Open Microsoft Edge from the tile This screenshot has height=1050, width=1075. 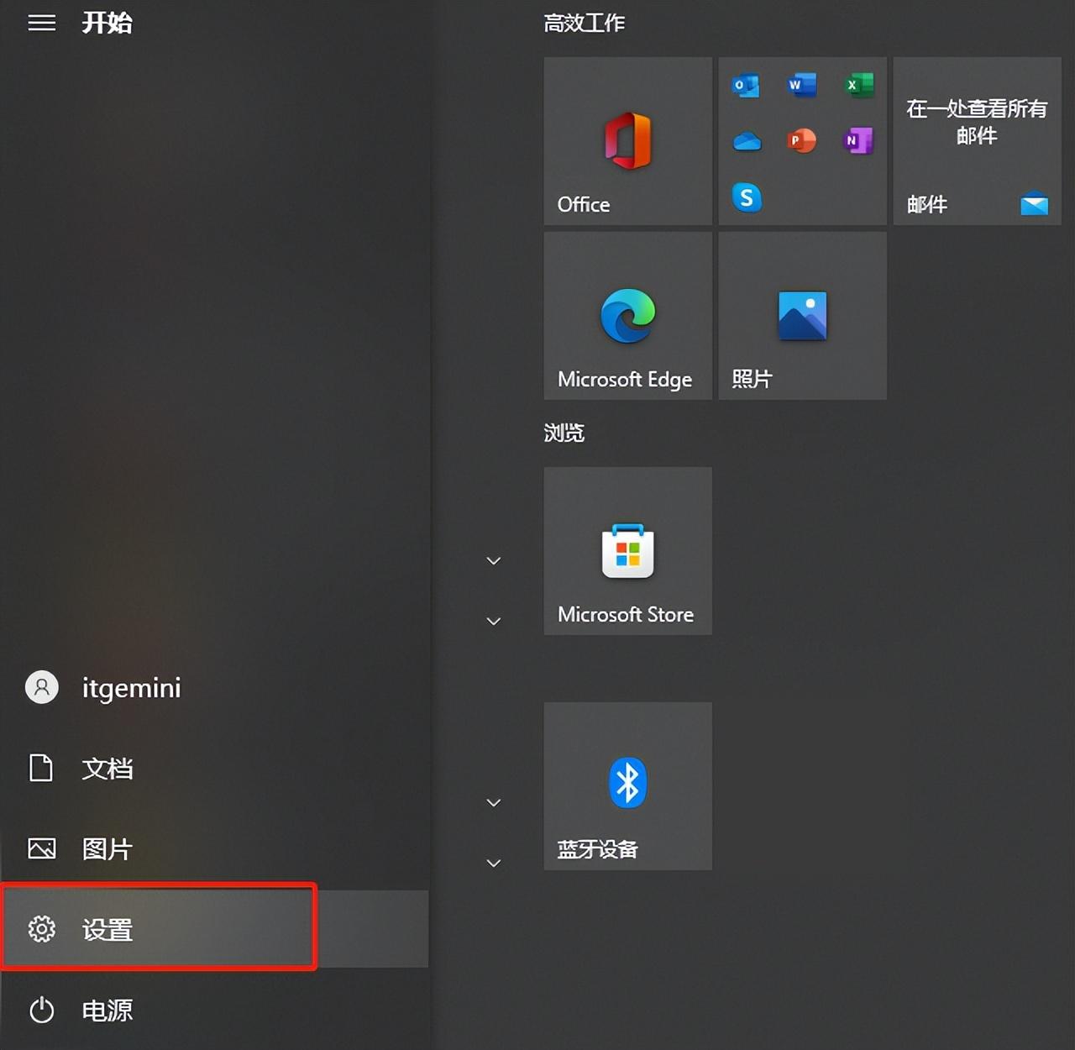[627, 315]
